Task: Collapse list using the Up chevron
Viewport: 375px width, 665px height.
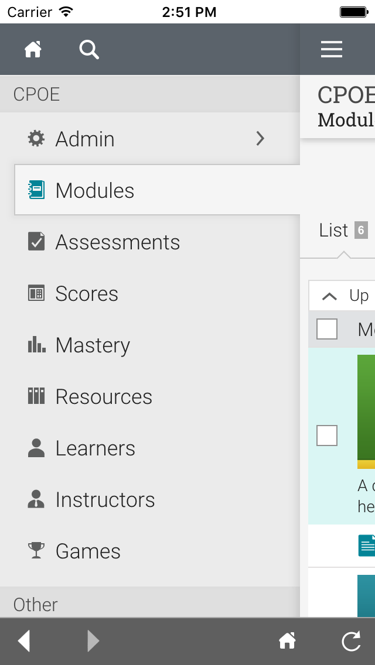Action: (329, 296)
